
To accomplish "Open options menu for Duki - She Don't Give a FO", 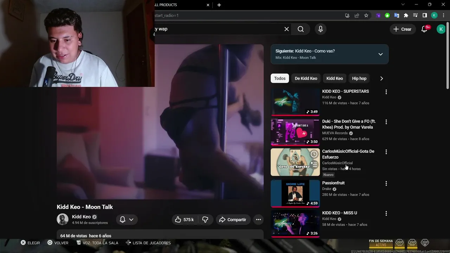I will (386, 122).
